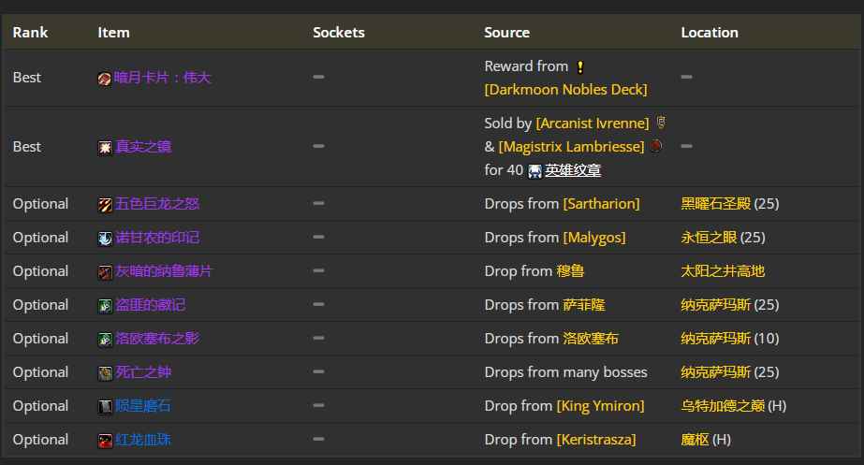Open the Darkmoon Nobles Deck link
Screen dimensions: 864x465
point(565,90)
